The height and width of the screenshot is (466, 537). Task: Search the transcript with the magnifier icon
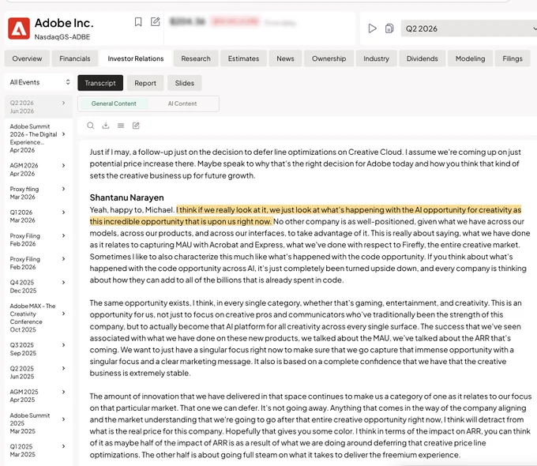click(x=90, y=126)
